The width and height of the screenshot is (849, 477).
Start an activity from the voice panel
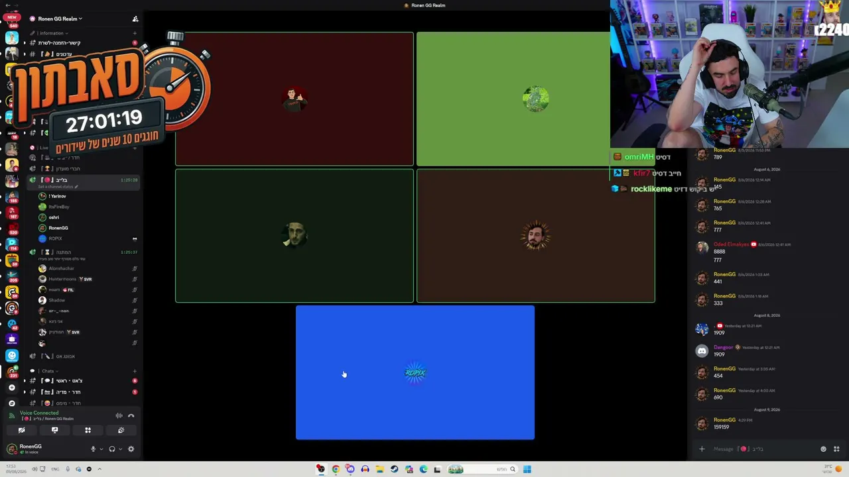(88, 430)
